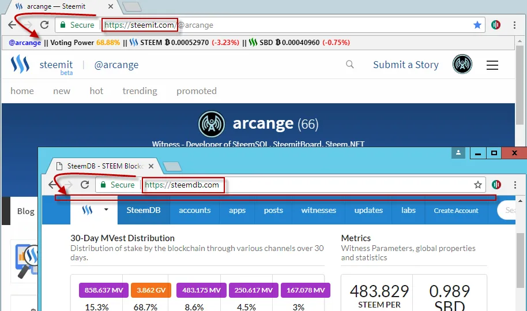Click the Metrics heading
The width and height of the screenshot is (527, 311).
point(356,238)
